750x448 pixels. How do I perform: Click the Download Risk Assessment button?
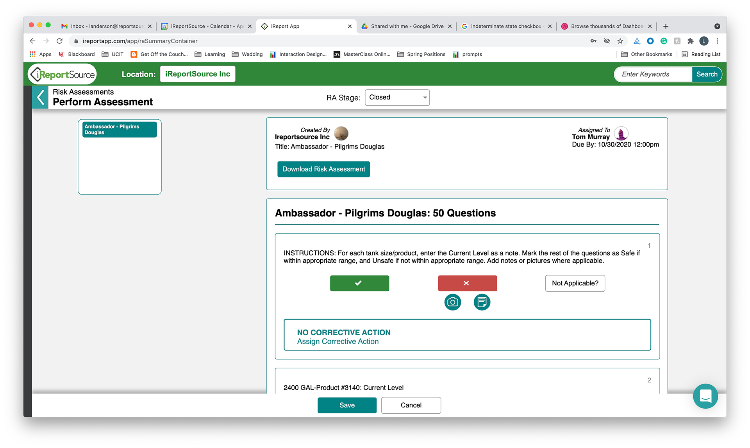coord(323,169)
